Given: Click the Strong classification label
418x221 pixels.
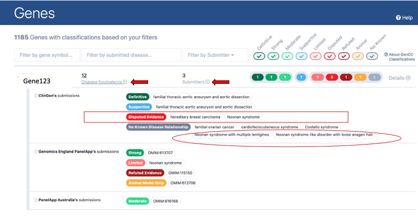Looking at the screenshot, I should pyautogui.click(x=135, y=153).
